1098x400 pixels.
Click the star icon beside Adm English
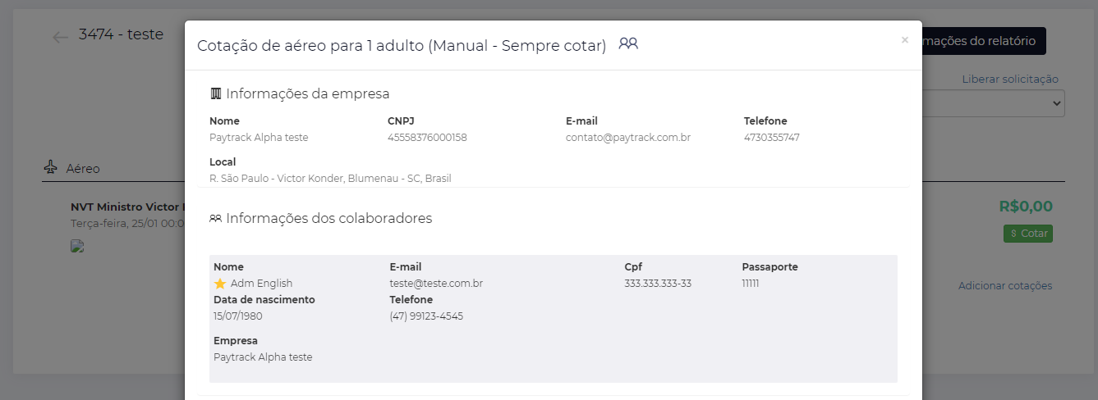click(220, 284)
